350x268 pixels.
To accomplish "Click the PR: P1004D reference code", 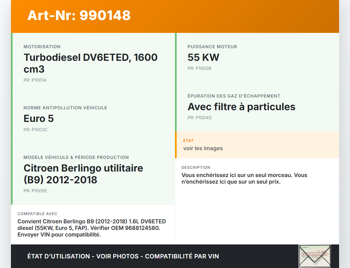I will coord(200,118).
